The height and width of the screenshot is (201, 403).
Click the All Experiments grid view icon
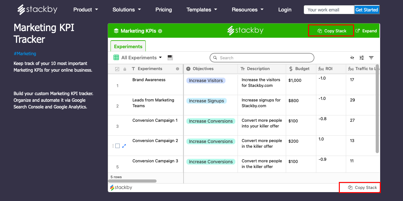click(116, 57)
